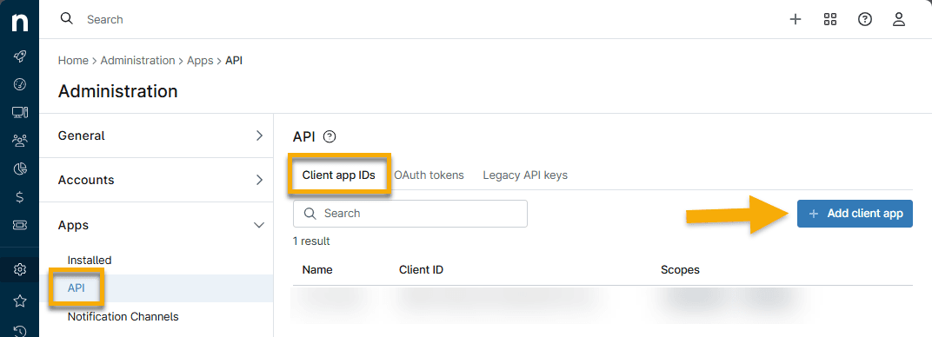Open the dashboard gauge sidebar icon
This screenshot has height=337, width=932.
tap(20, 84)
